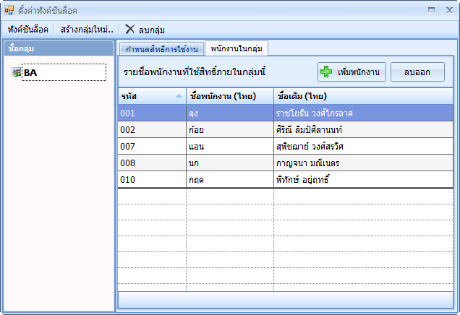The image size is (460, 315).
Task: Switch to the กำหนดสิทธิ์การใช้งาน tab
Action: click(x=161, y=48)
